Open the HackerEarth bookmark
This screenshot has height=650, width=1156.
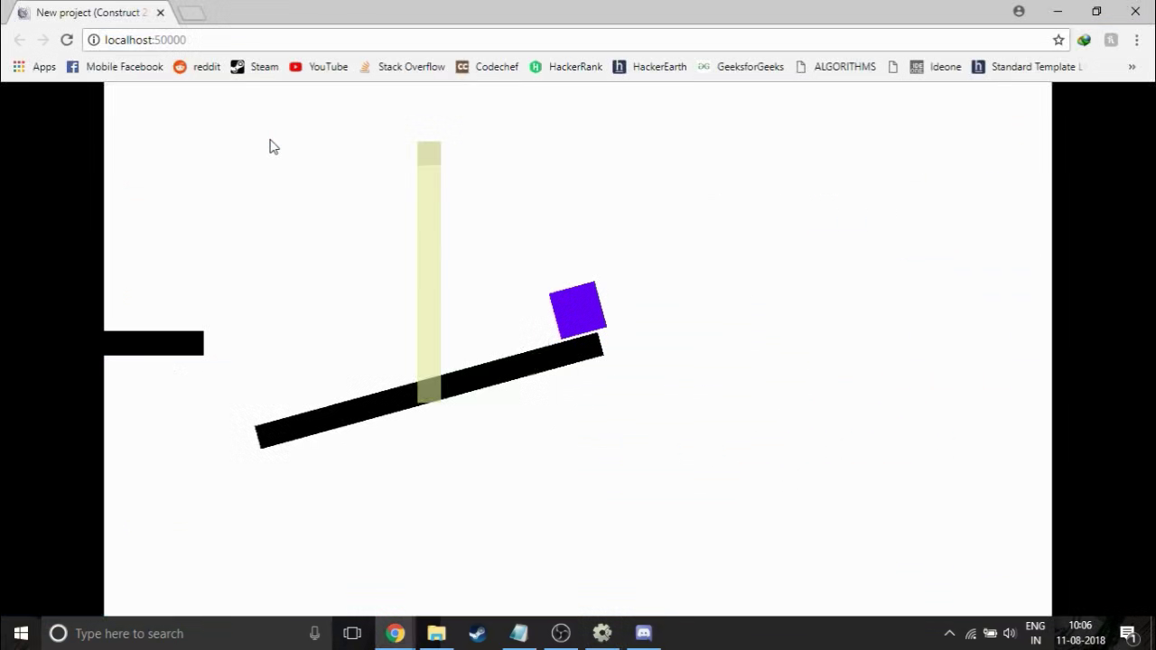pyautogui.click(x=650, y=67)
